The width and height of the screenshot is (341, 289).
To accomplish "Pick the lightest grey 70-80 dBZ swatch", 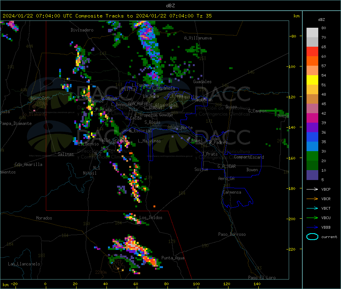I will coord(312,33).
